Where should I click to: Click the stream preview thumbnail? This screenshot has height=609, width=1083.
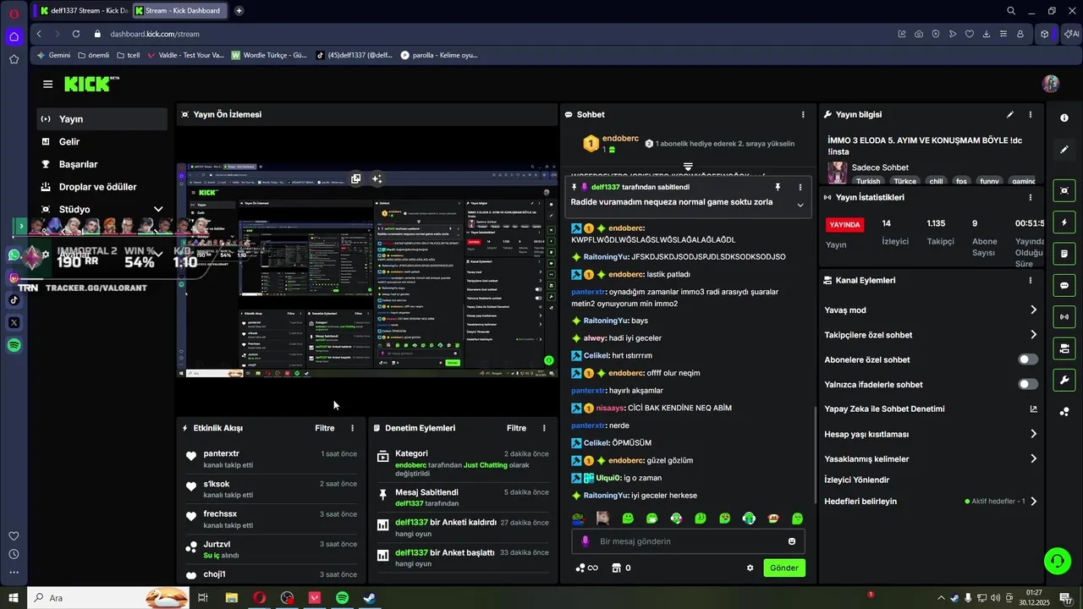point(367,271)
